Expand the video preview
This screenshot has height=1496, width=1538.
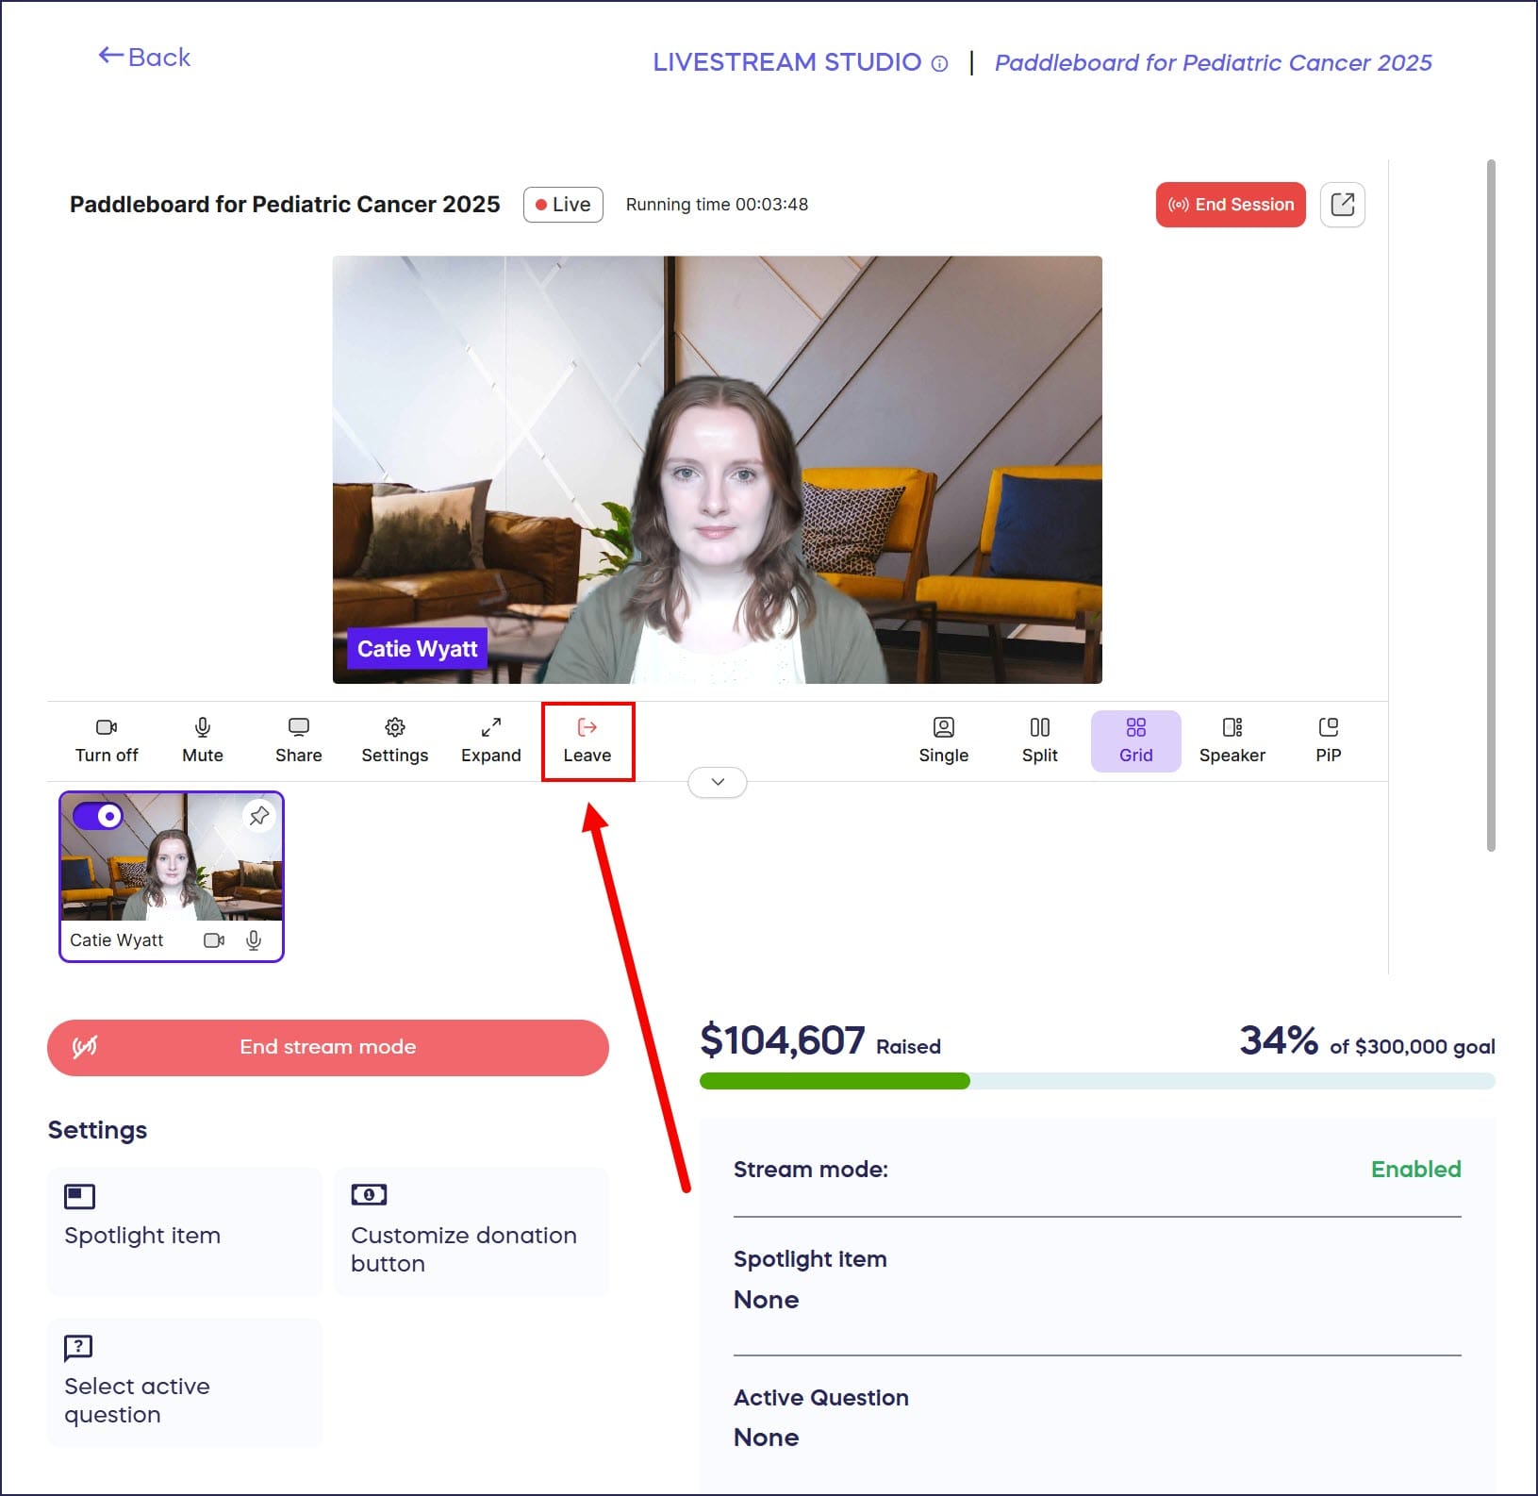pyautogui.click(x=490, y=740)
